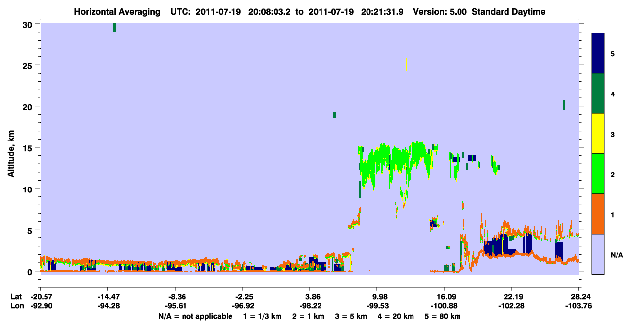
Task: Click the longitude value -100.88
Action: click(444, 306)
